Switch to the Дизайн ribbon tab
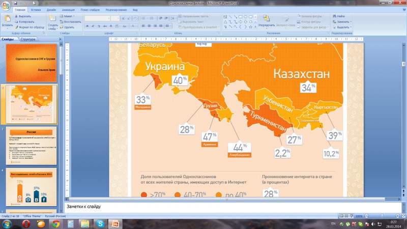The image size is (407, 229). pos(51,10)
